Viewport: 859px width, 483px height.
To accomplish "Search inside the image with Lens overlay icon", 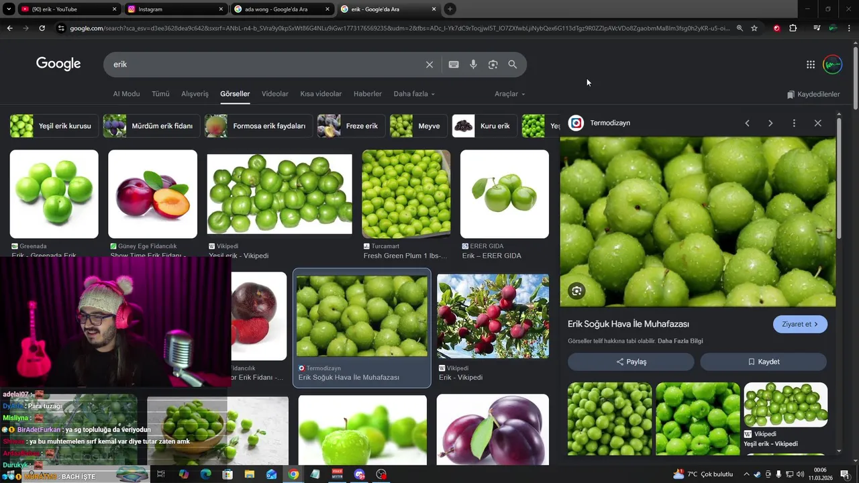I will tap(577, 290).
